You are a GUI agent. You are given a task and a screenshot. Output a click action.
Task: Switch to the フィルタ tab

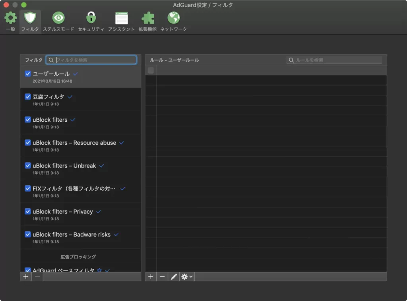pos(30,21)
